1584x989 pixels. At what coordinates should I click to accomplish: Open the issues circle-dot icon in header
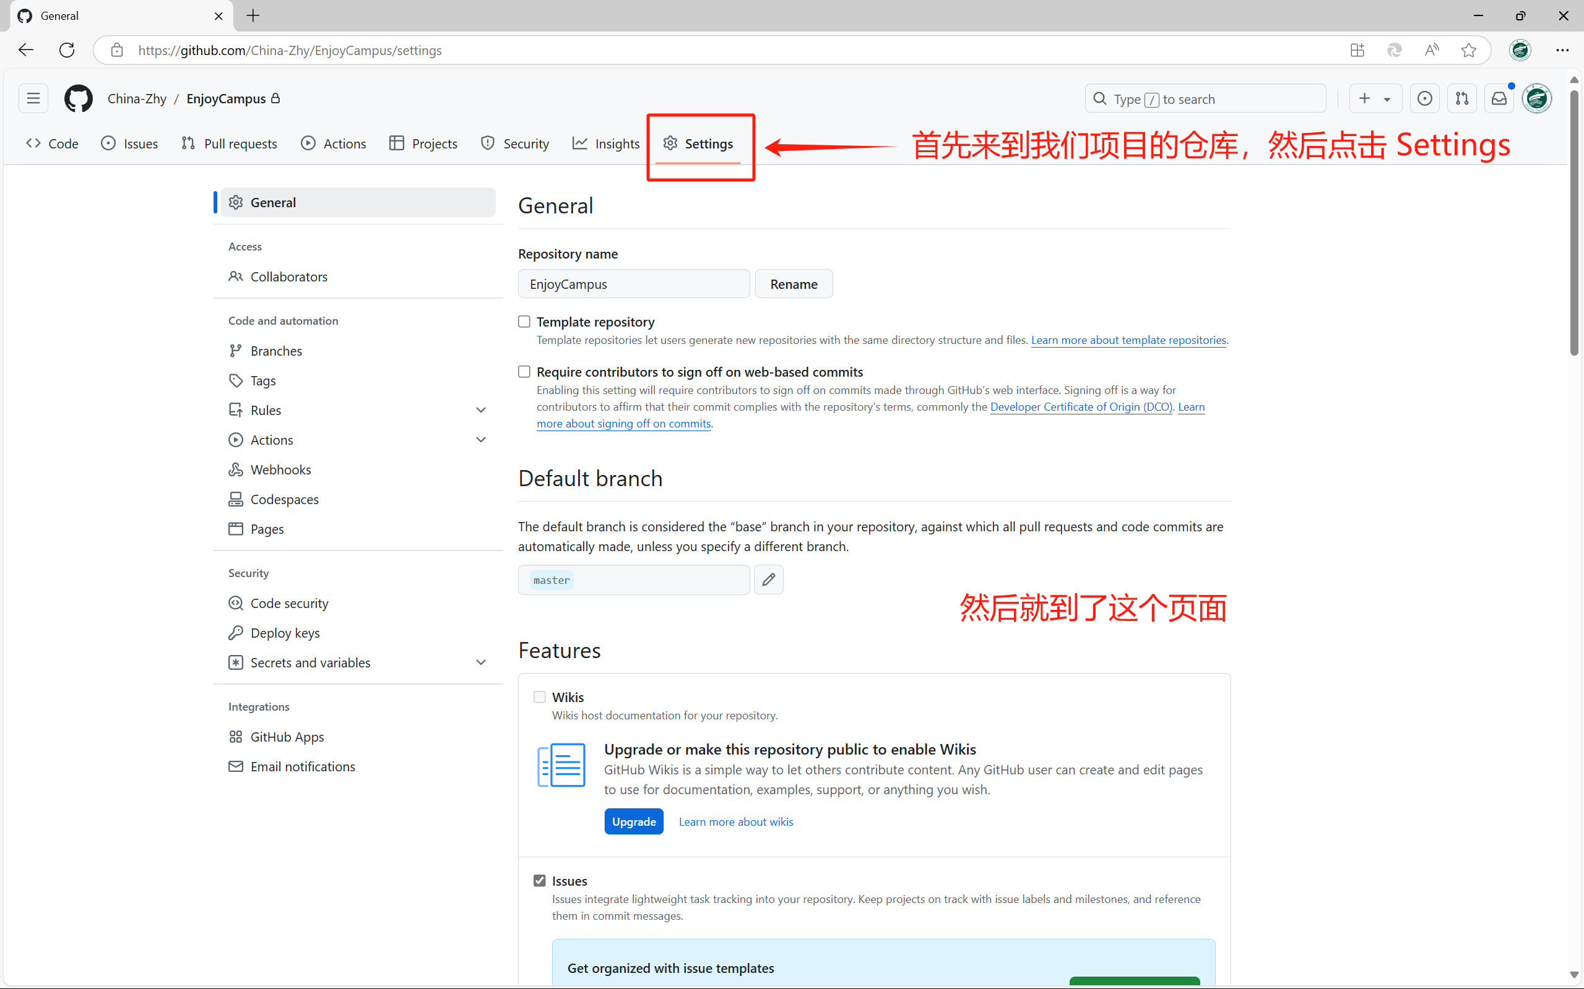(1424, 99)
